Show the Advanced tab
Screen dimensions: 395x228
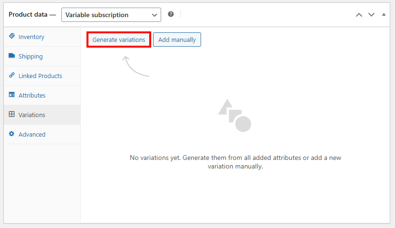tap(32, 134)
